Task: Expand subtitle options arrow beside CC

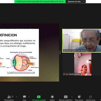Action: point(72,97)
